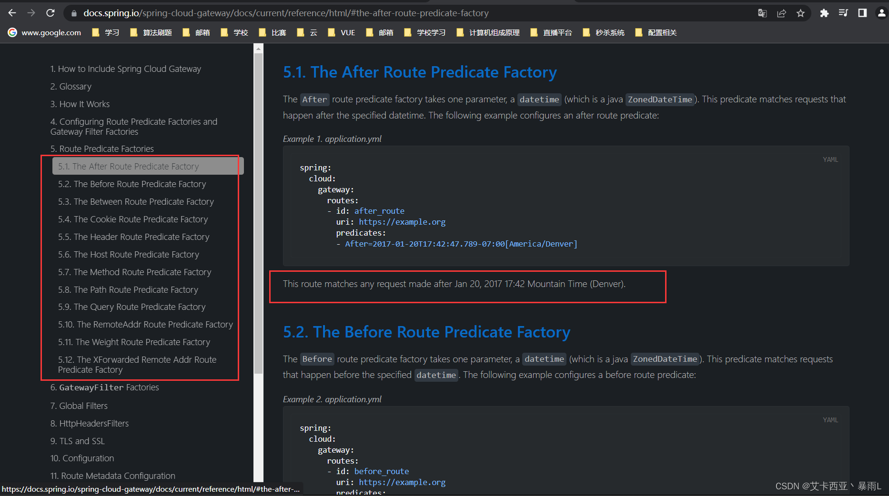
Task: Open the user profile icon
Action: click(x=881, y=13)
